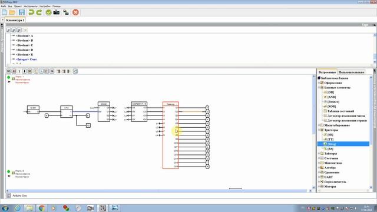Undo the last action with the left green arrow
This screenshot has width=377, height=212.
pos(31,12)
